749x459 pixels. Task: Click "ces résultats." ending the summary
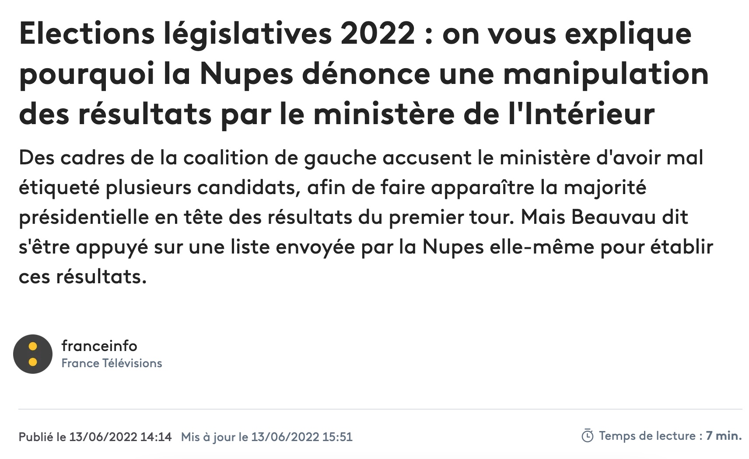(83, 277)
